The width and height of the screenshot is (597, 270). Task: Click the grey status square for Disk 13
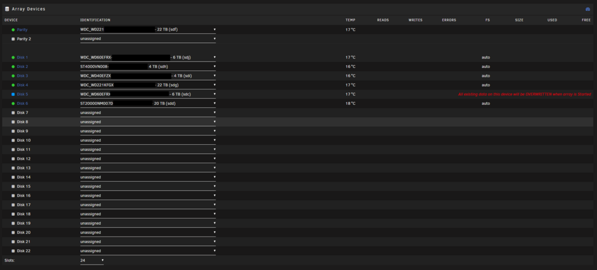(13, 168)
